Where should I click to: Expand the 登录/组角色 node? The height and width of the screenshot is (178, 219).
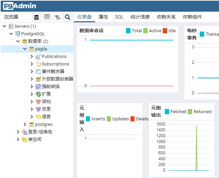coord(18,132)
